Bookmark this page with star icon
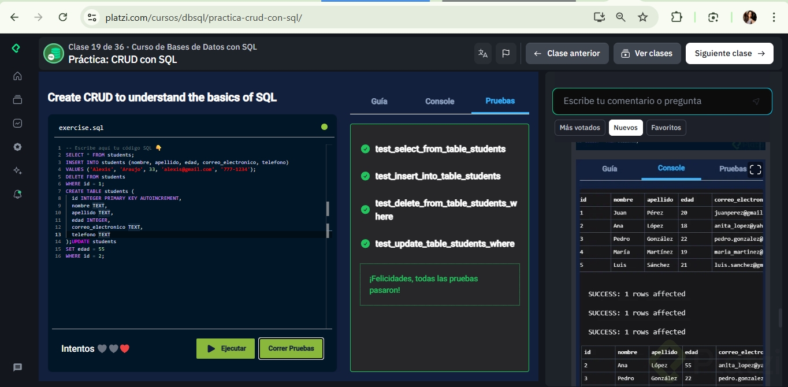Image resolution: width=788 pixels, height=387 pixels. click(x=642, y=17)
